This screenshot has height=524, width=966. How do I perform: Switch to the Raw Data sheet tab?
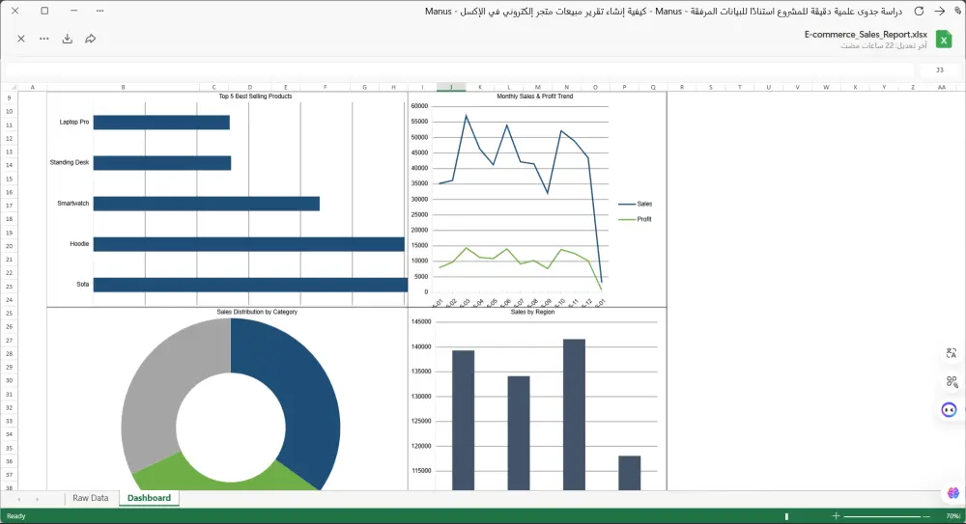(x=91, y=498)
